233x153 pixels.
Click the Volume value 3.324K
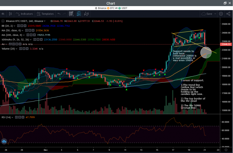pyautogui.click(x=34, y=49)
